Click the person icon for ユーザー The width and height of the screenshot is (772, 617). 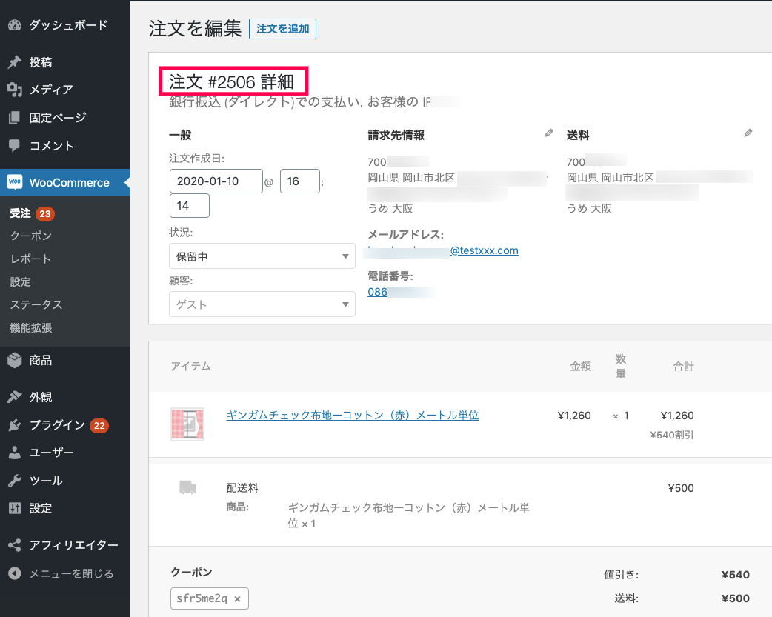(x=15, y=453)
